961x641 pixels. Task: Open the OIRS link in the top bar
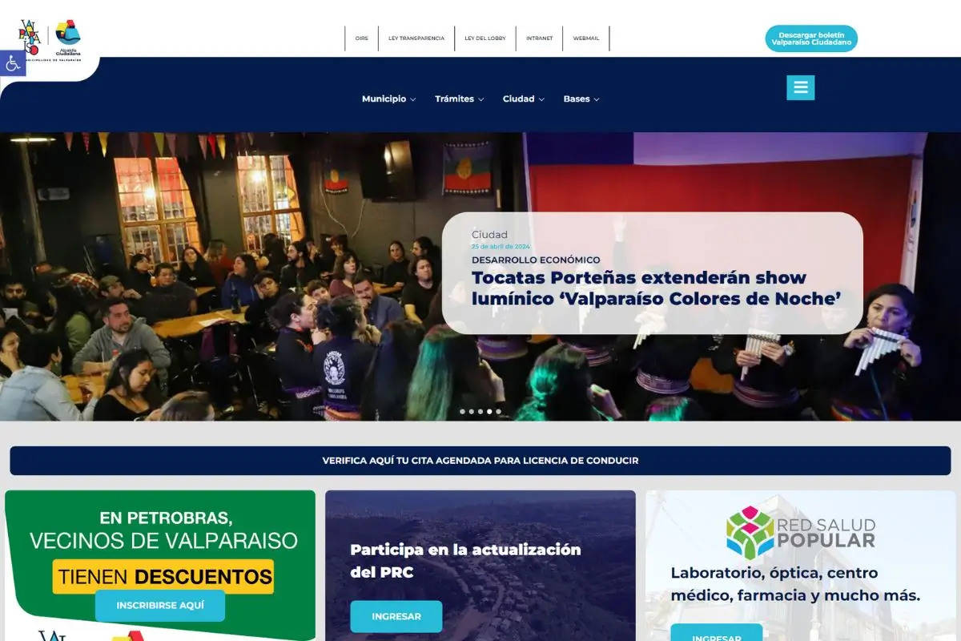(362, 38)
